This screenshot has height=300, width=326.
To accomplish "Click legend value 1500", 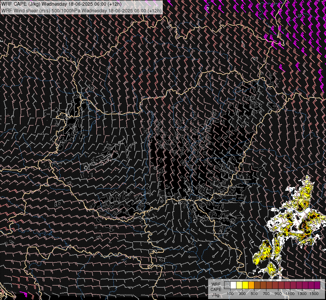I will [314, 294].
